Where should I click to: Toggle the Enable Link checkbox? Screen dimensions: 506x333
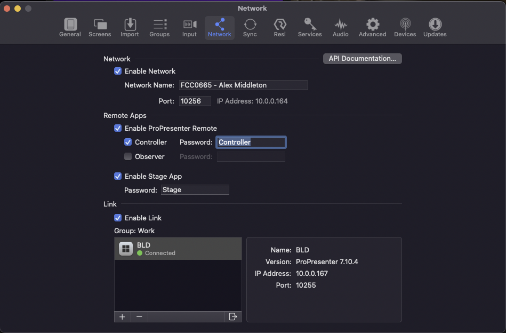coord(118,218)
